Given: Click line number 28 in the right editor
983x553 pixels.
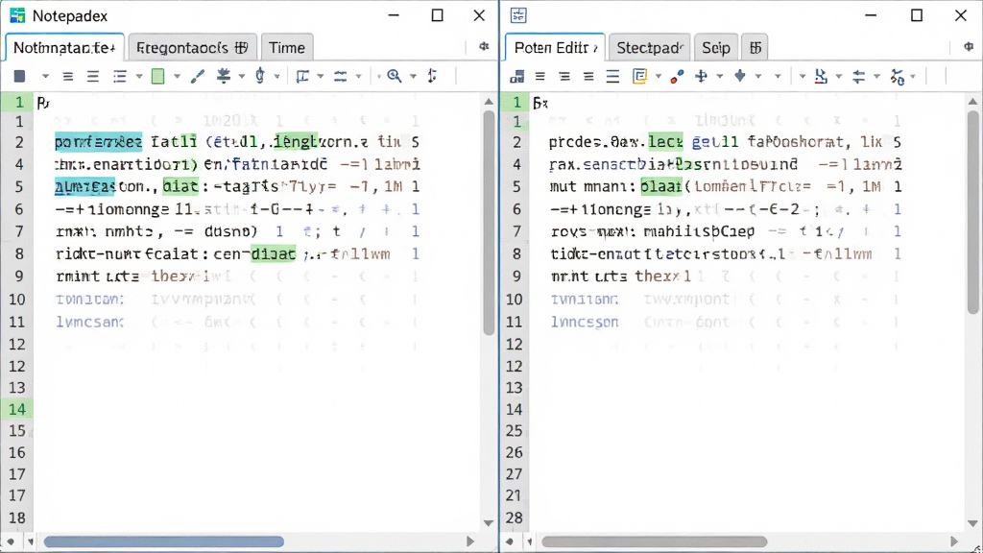Looking at the screenshot, I should (515, 517).
